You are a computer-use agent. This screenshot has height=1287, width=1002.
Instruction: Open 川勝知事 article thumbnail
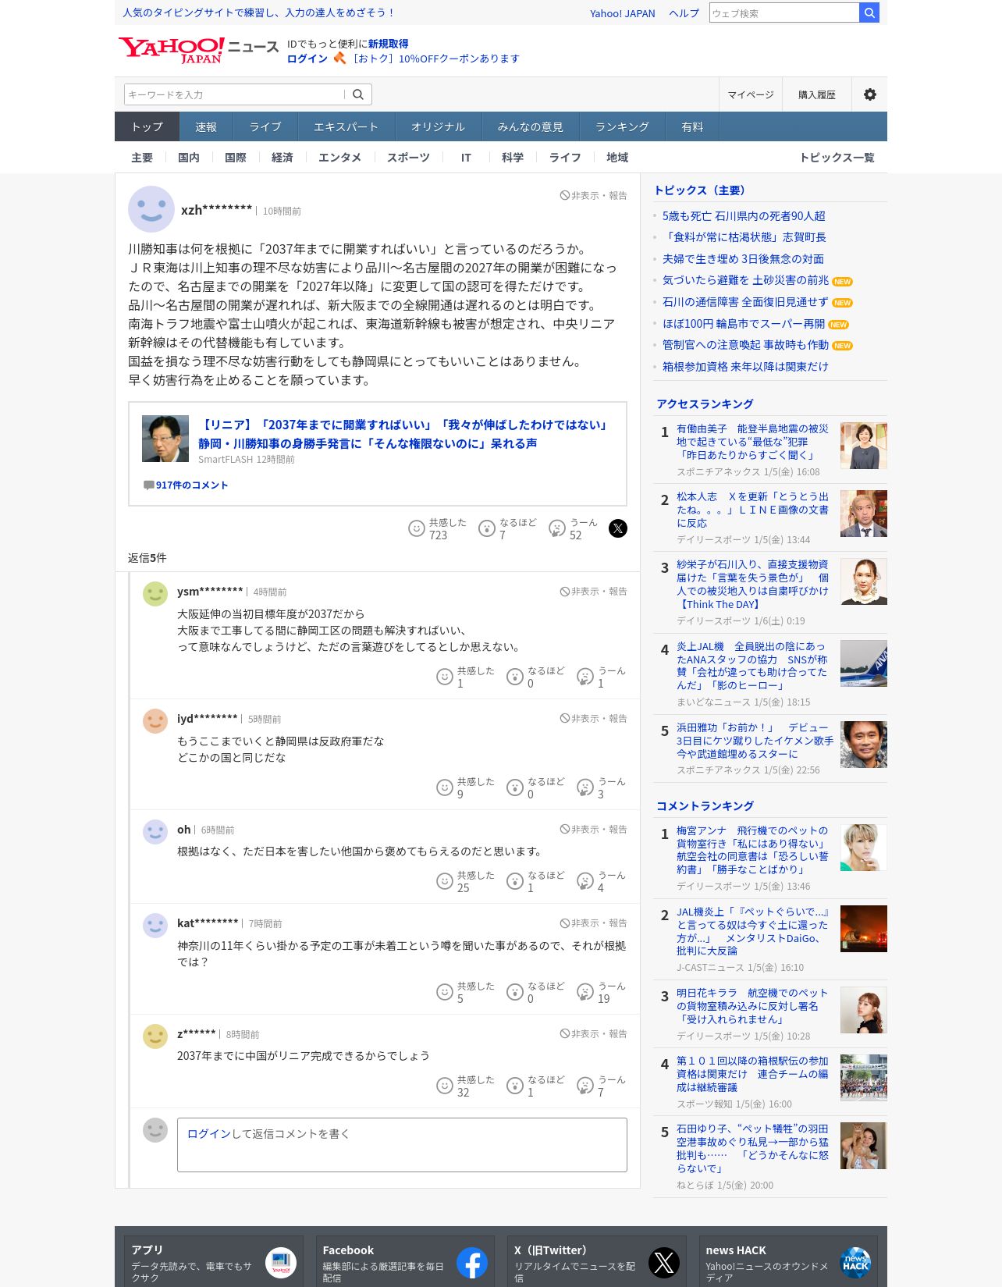click(x=165, y=439)
